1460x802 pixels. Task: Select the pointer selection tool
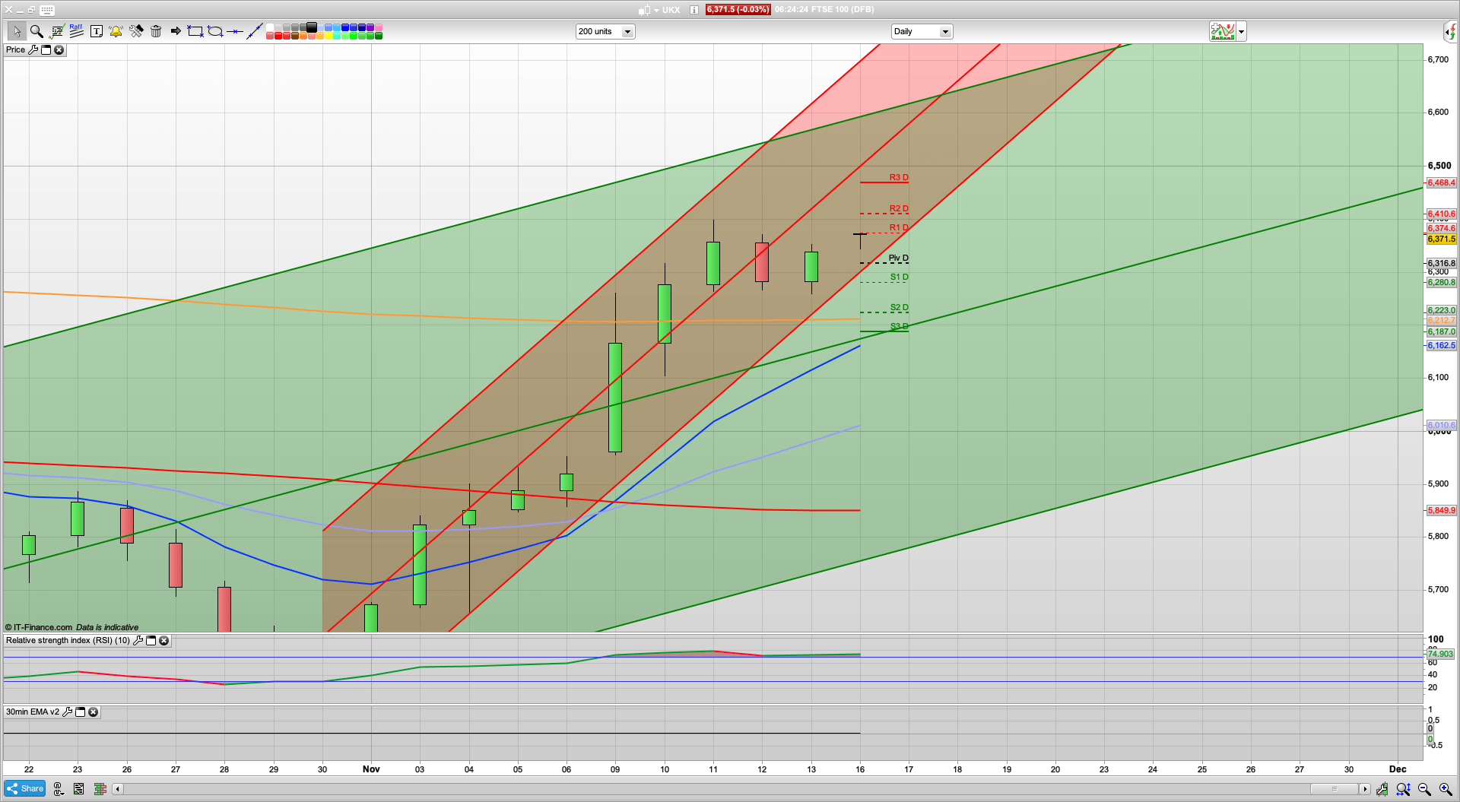[17, 31]
